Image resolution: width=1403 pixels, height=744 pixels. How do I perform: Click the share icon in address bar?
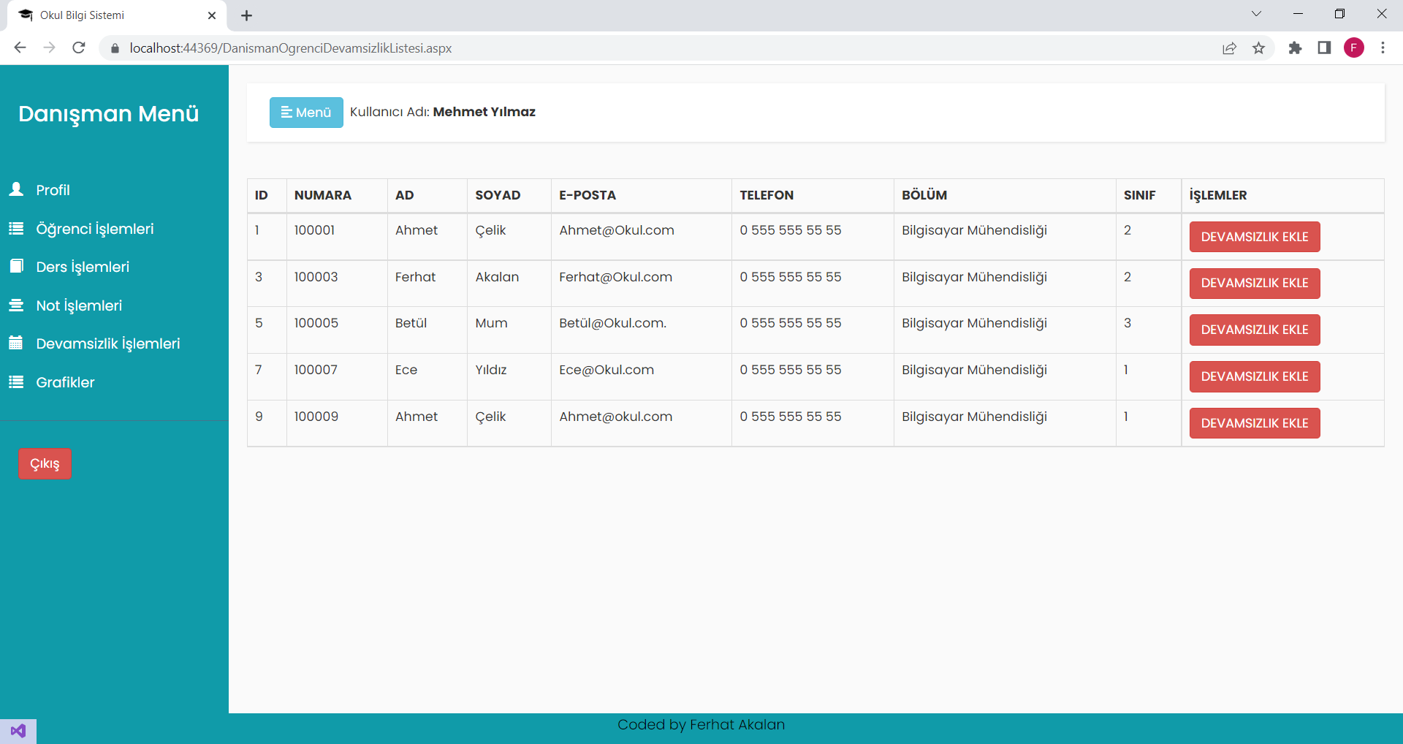coord(1229,48)
